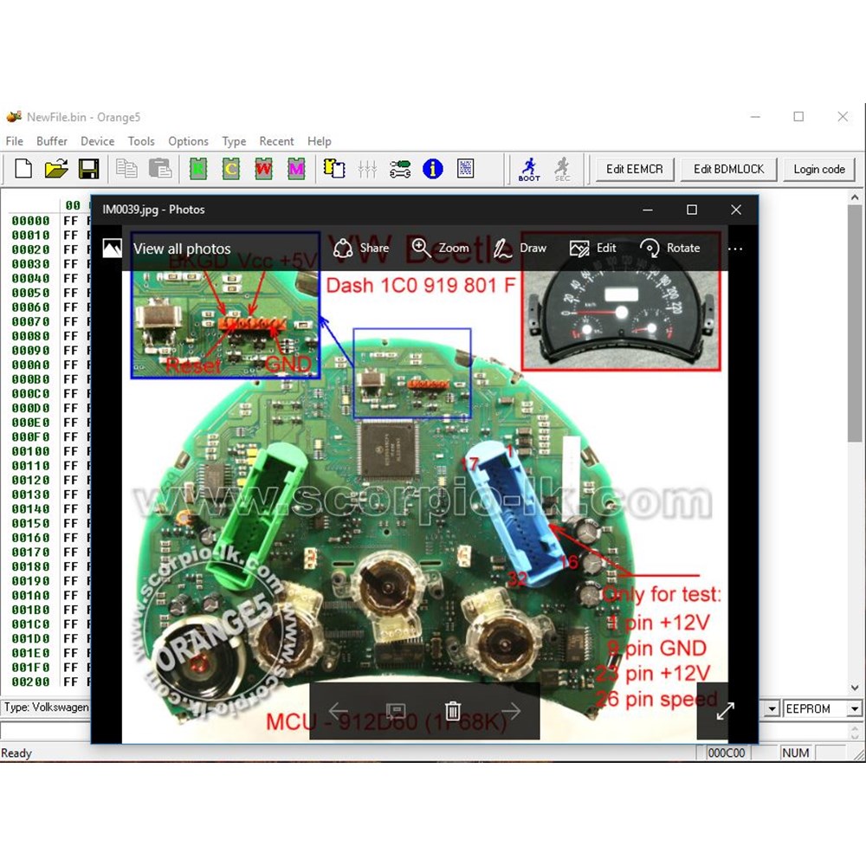
Task: Write the chip with red W icon
Action: click(263, 169)
